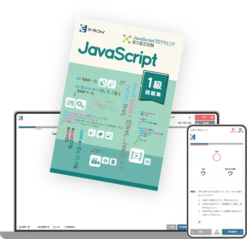Click the timer icon above the countdown
Image resolution: width=247 pixels, height=239 pixels.
[189, 118]
